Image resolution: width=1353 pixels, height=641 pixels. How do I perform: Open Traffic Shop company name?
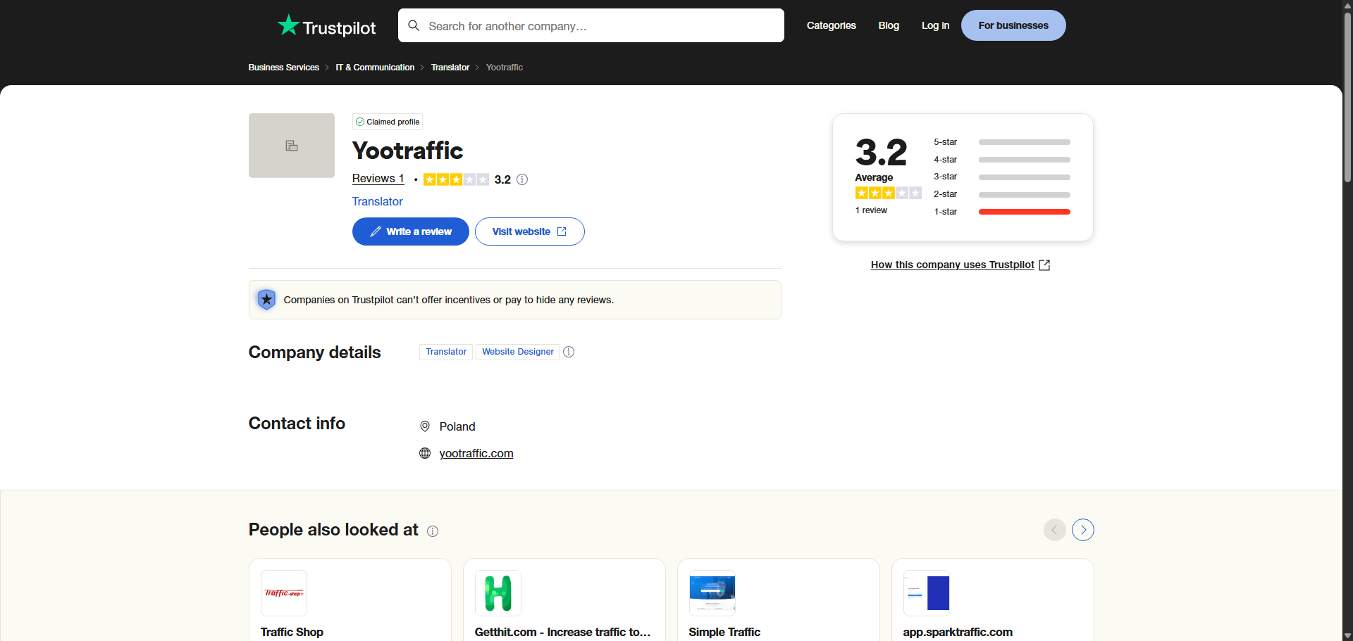coord(292,632)
